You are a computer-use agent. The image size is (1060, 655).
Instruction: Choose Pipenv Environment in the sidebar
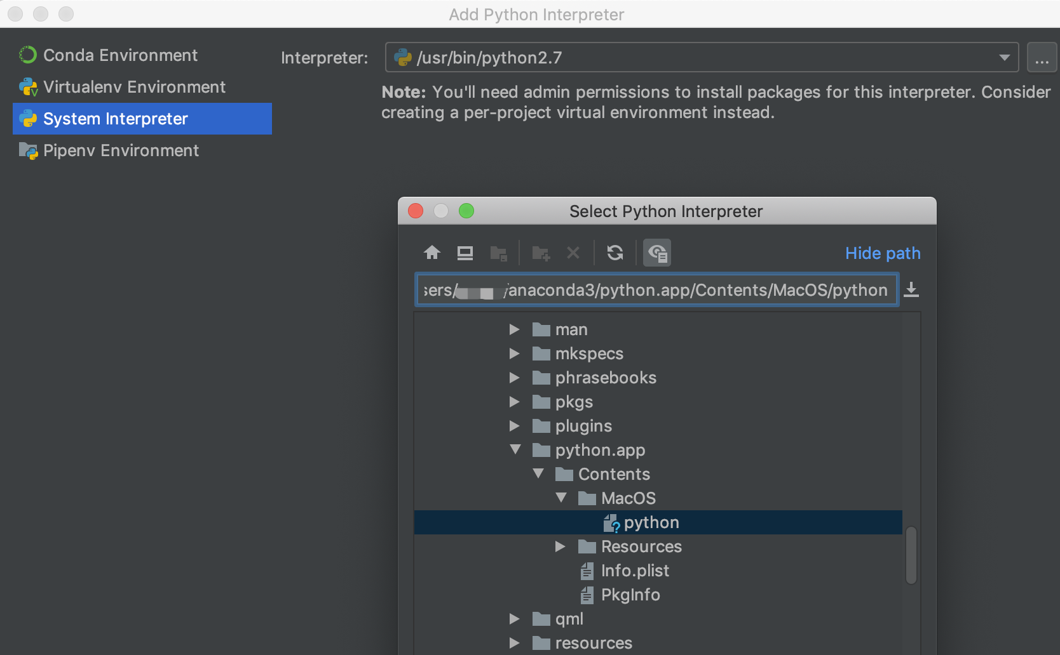coord(142,150)
